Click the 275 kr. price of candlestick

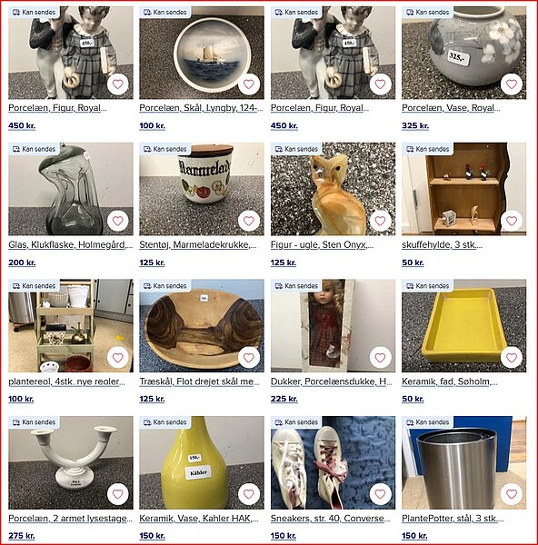(x=22, y=536)
